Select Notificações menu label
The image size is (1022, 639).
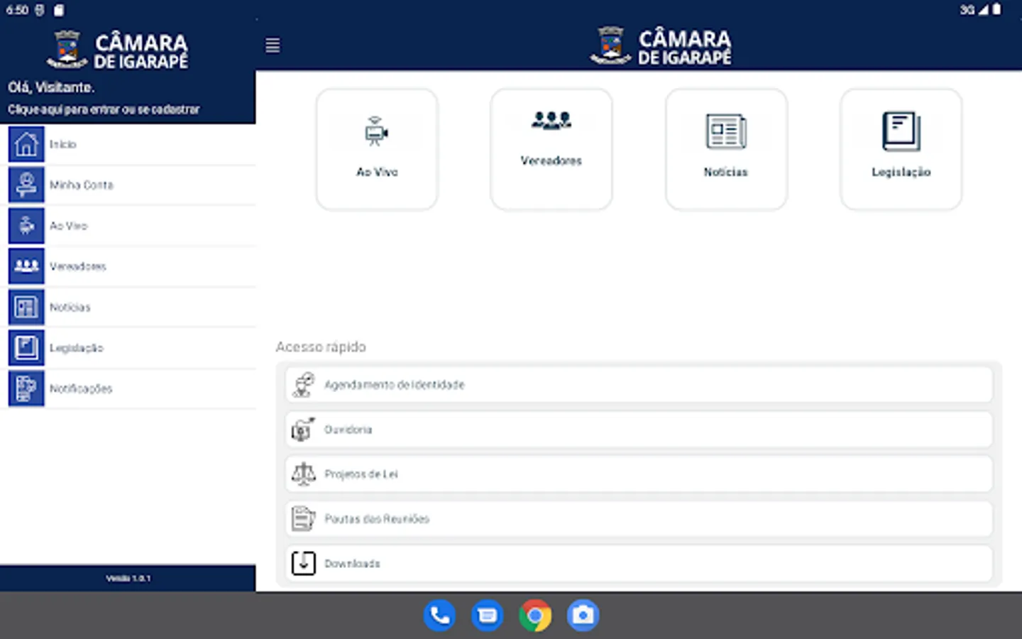81,388
